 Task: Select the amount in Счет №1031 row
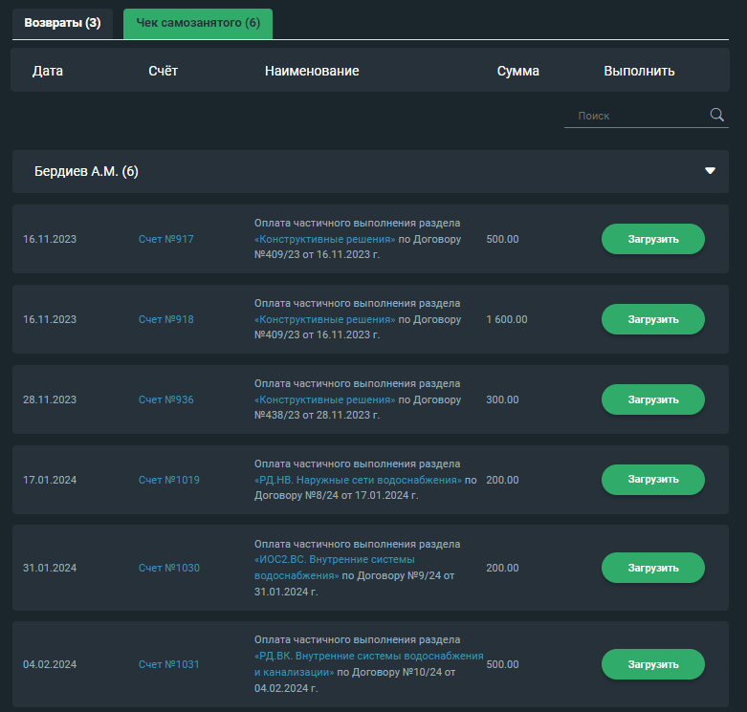502,664
